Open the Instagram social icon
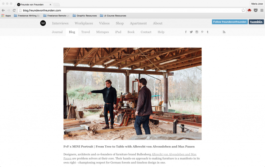The width and height of the screenshot is (265, 167). click(197, 32)
